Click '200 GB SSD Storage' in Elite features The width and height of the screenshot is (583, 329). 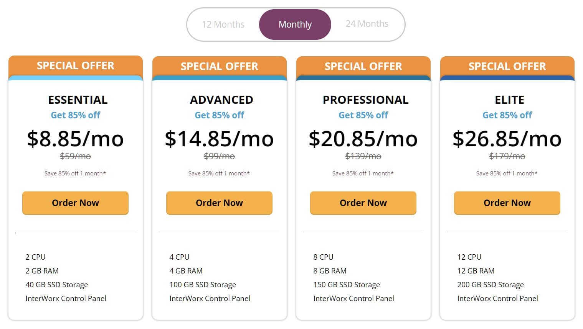[x=491, y=285]
